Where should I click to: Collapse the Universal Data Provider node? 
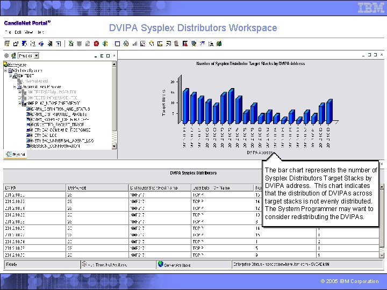(15, 87)
